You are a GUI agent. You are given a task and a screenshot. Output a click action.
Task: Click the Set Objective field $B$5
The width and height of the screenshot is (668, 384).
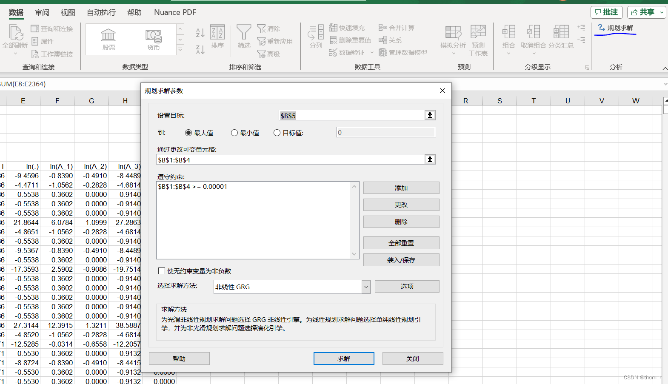click(x=351, y=115)
